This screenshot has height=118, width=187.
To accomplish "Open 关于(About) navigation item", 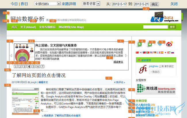I will pyautogui.click(x=28, y=27).
